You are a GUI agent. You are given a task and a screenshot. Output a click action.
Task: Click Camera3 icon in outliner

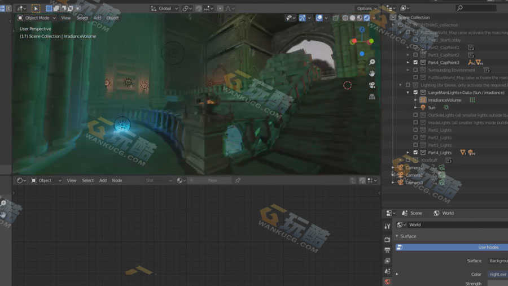click(400, 183)
